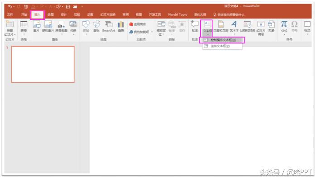Expand the Shapes dropdown arrow

point(86,34)
